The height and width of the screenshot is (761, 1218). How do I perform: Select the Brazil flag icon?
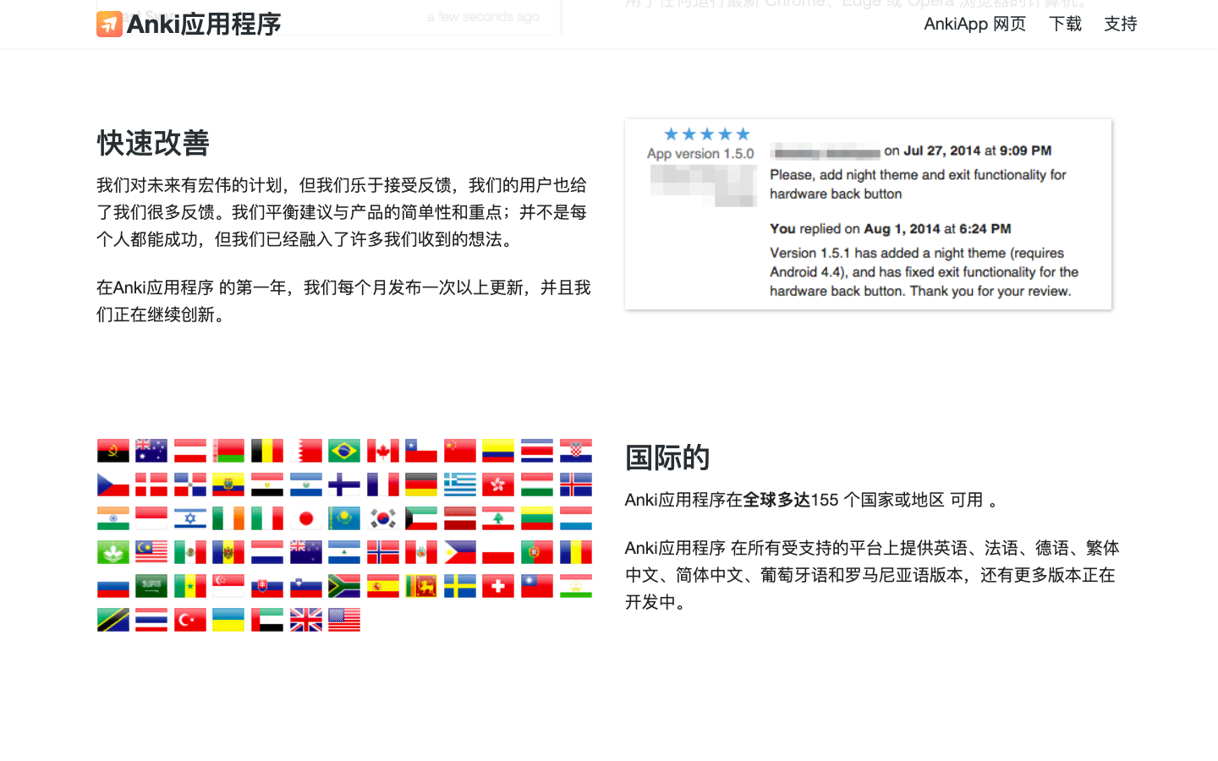(344, 450)
